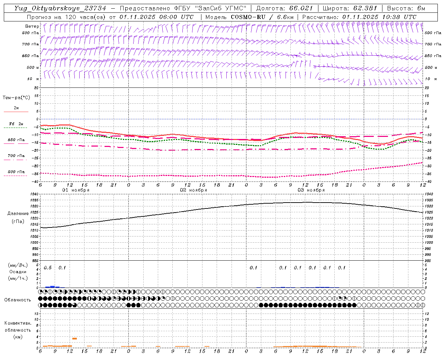The height and width of the screenshot is (354, 443).
Task: Click the Широта: 62.381 value
Action: point(350,8)
